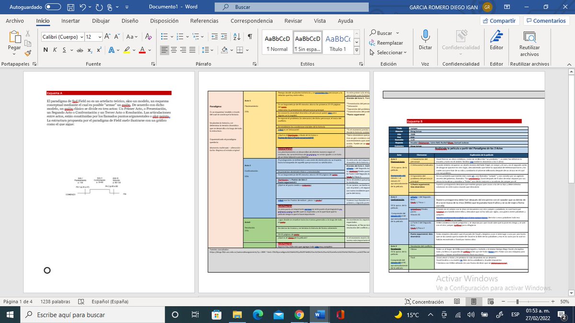This screenshot has height=323, width=575.
Task: Open Microsoft Edge from the taskbar
Action: (258, 314)
